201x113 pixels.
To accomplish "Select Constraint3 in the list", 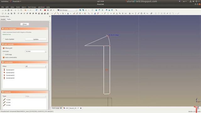I will coord(10,75).
